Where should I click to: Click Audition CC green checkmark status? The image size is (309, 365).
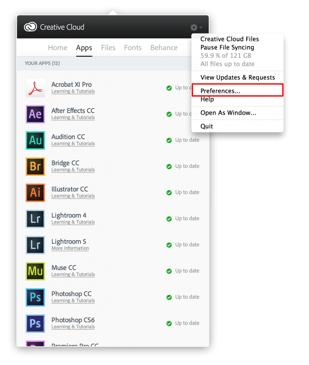169,140
